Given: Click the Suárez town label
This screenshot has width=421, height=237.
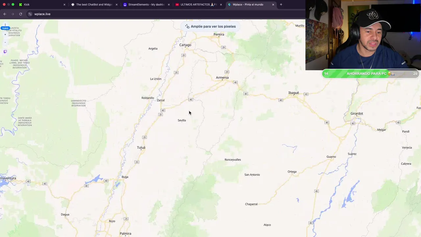Looking at the screenshot, I should point(352,154).
